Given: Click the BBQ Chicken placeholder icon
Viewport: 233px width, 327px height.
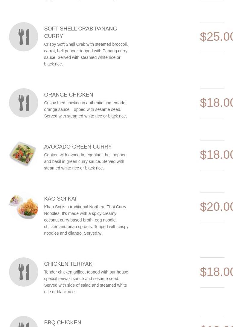Looking at the screenshot, I should (24, 322).
